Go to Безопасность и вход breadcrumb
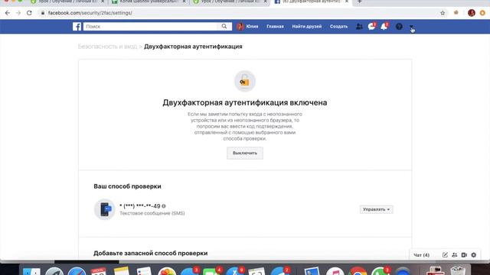The height and width of the screenshot is (275, 490). pyautogui.click(x=107, y=47)
